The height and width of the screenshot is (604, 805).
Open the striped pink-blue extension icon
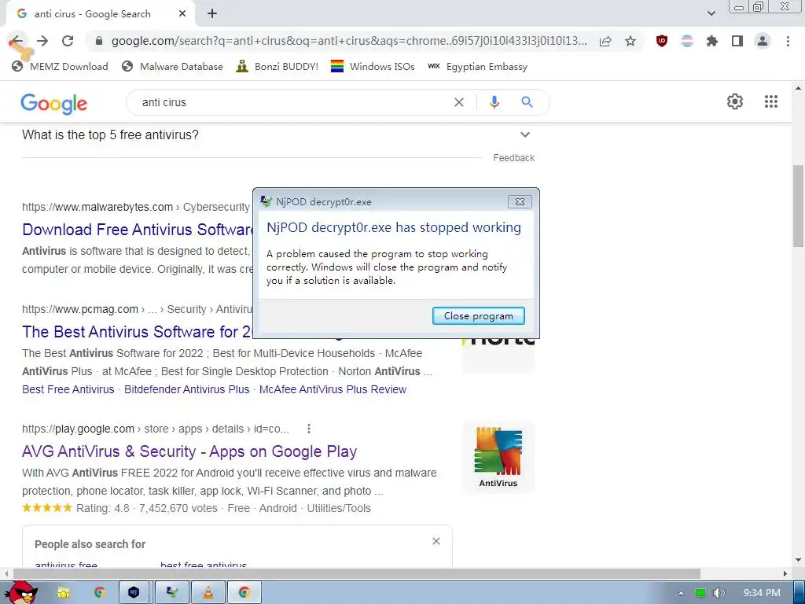[687, 41]
